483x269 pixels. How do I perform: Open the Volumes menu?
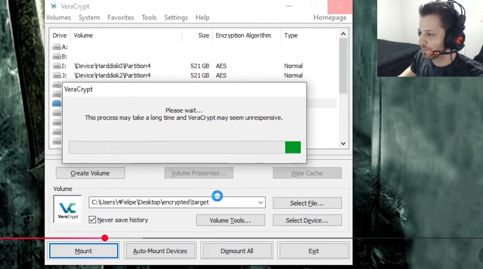58,18
